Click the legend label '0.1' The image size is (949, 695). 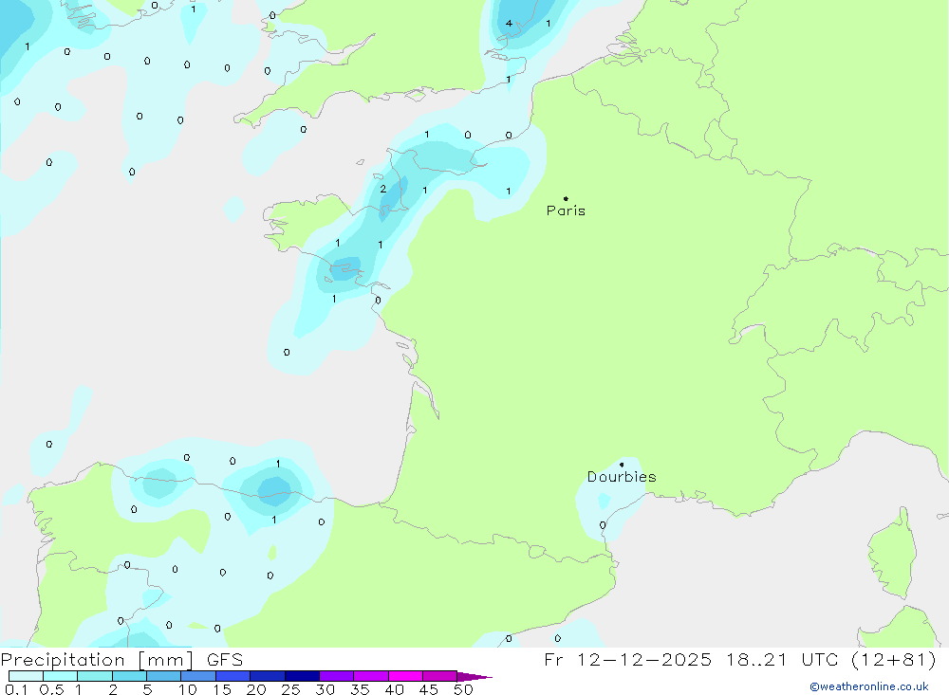(16, 689)
